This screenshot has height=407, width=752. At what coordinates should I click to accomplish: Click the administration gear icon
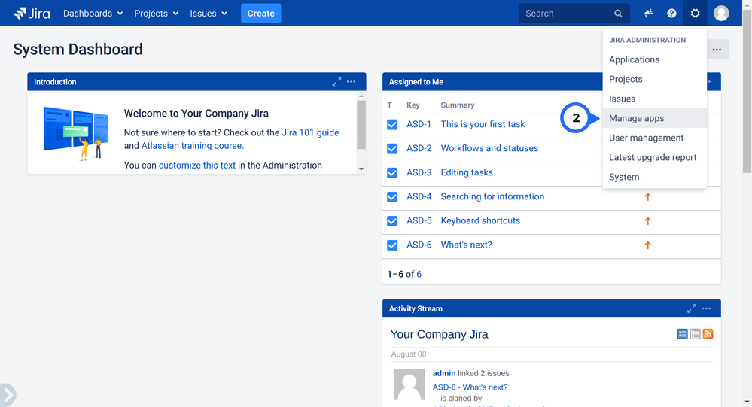pos(695,14)
